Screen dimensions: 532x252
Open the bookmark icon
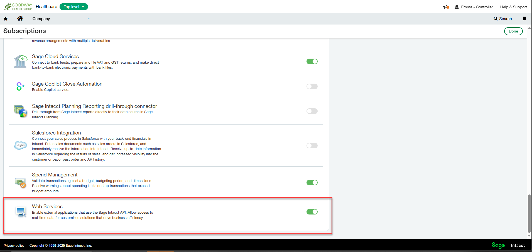click(x=524, y=19)
